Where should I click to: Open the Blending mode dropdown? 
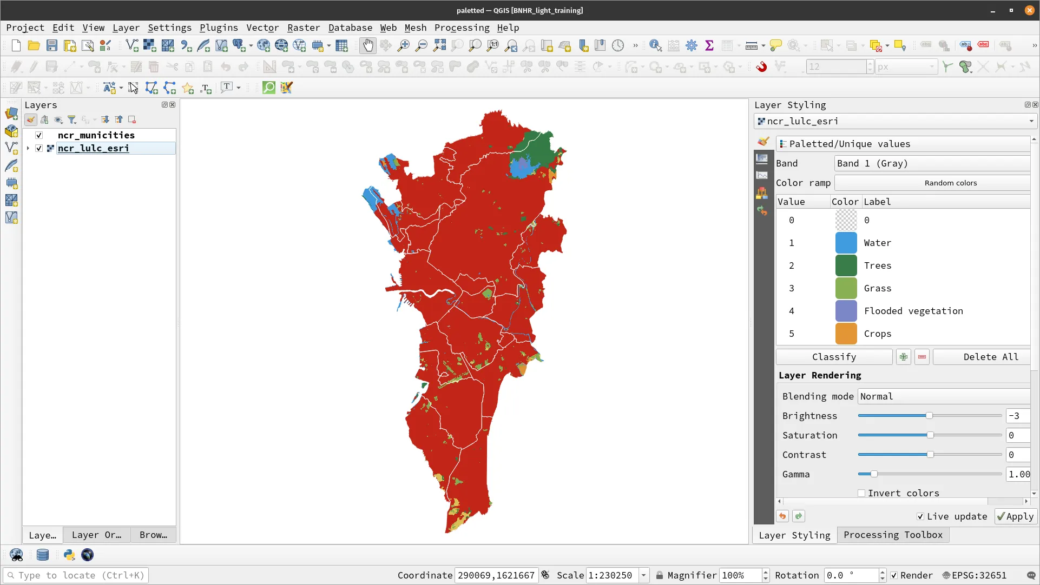943,396
